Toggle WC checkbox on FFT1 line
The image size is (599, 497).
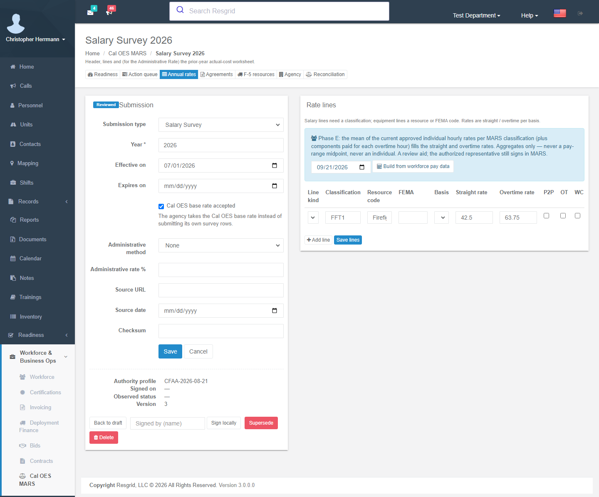577,215
